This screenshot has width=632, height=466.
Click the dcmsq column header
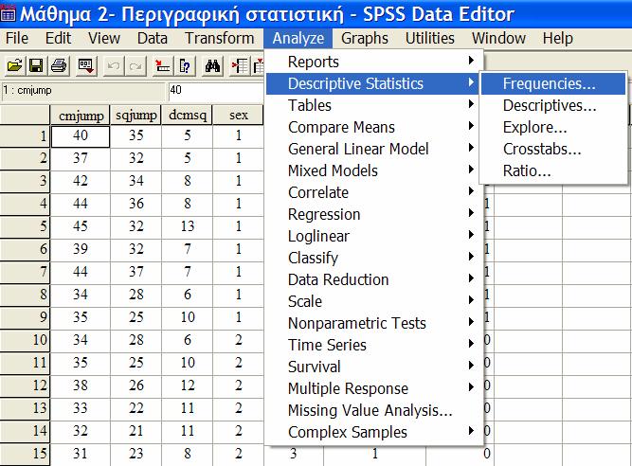(x=187, y=116)
